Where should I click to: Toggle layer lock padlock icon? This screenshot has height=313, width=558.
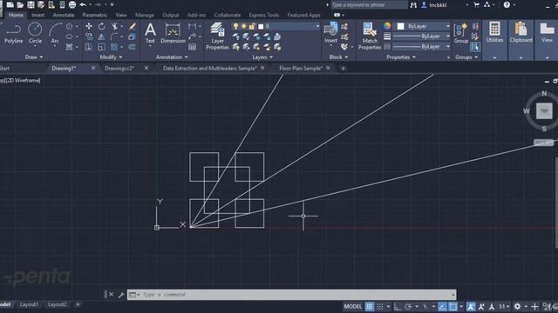click(x=252, y=26)
